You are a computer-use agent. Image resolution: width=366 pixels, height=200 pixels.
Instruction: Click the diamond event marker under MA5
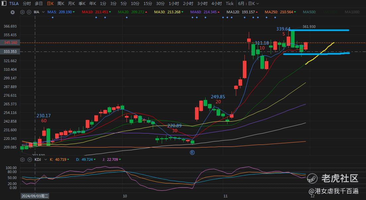(x=52, y=18)
